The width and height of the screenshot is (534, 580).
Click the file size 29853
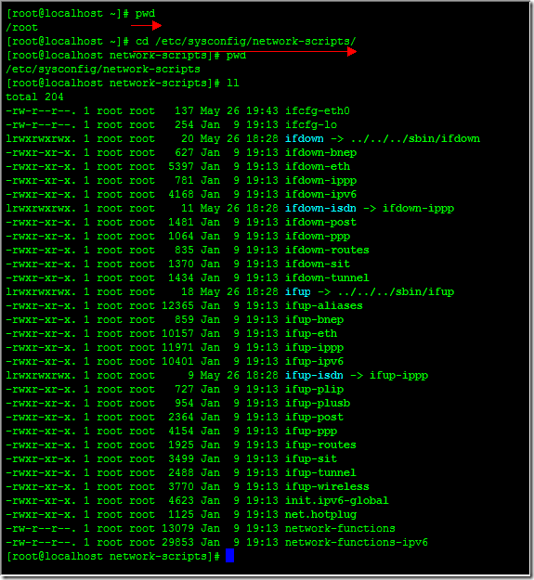[x=177, y=543]
